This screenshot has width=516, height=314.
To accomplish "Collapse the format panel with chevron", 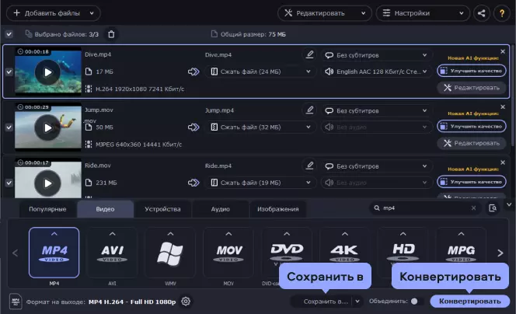I will [x=509, y=204].
